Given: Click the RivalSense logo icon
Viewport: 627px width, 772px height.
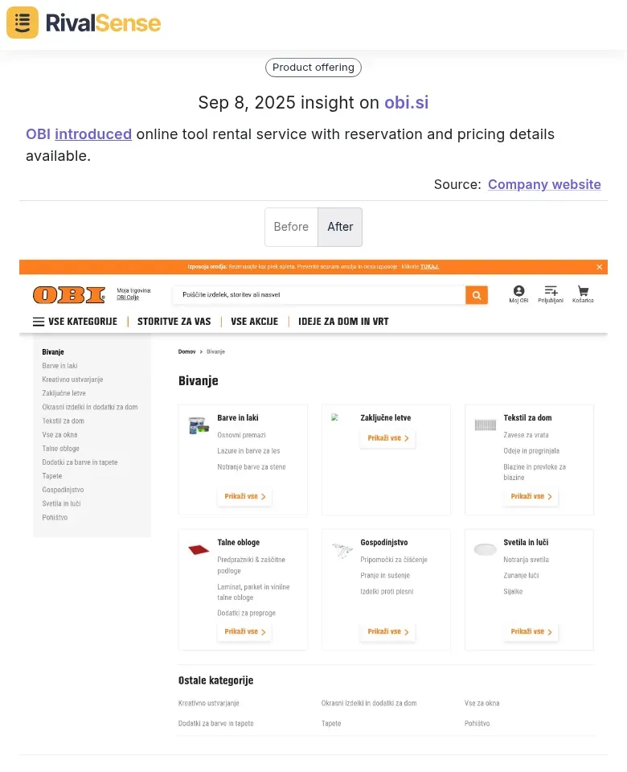Looking at the screenshot, I should click(x=23, y=23).
